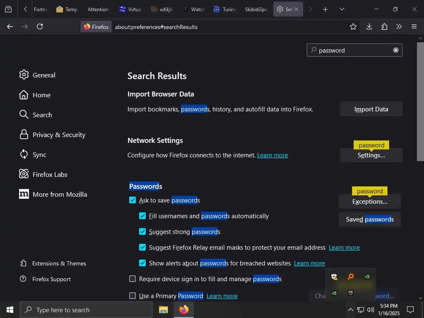Click the Firefox identity badge in address bar
Image resolution: width=424 pixels, height=318 pixels.
pyautogui.click(x=96, y=27)
